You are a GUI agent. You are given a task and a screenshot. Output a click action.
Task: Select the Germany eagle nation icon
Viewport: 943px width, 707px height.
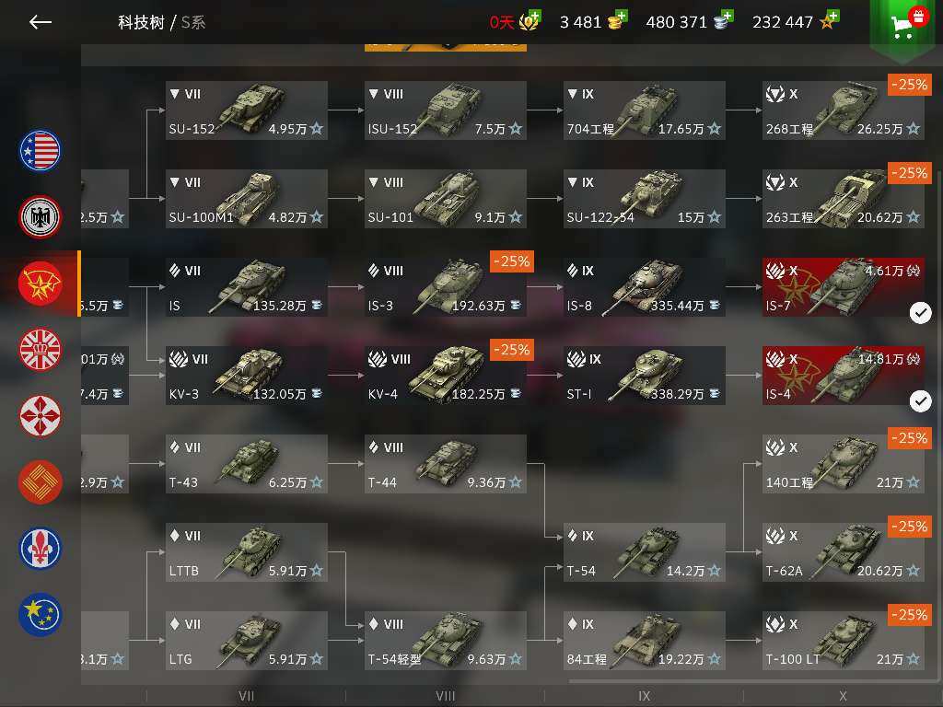[x=40, y=217]
